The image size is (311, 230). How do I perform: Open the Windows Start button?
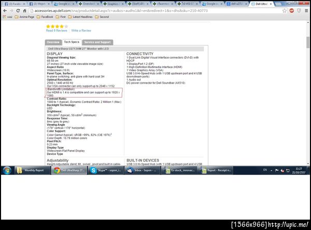click(7, 170)
